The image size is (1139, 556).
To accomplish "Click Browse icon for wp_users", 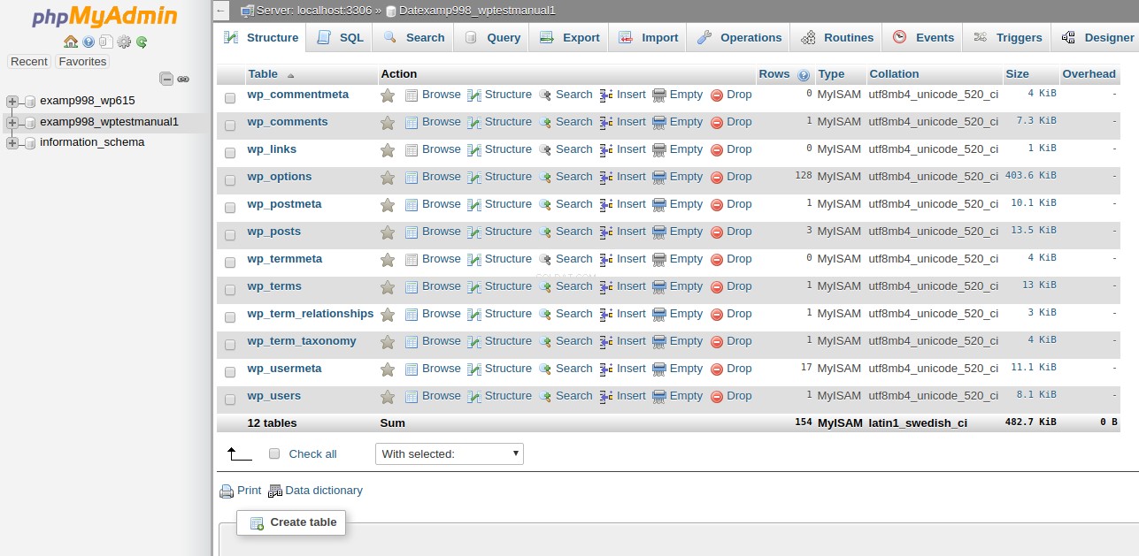I will click(412, 397).
